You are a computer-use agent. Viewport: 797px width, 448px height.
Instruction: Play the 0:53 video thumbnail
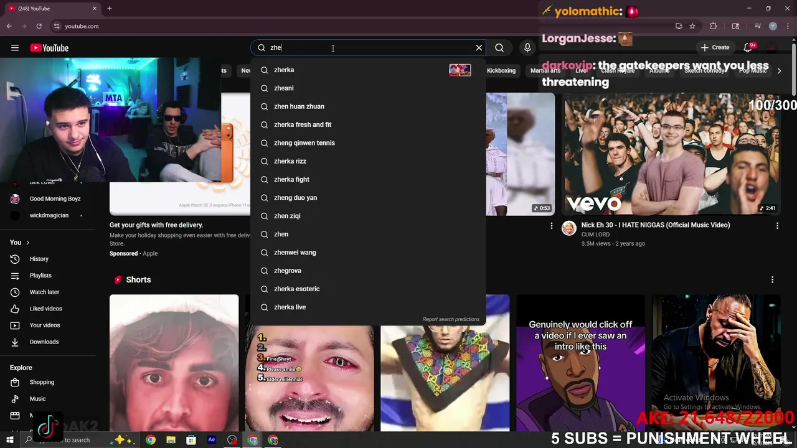click(520, 154)
